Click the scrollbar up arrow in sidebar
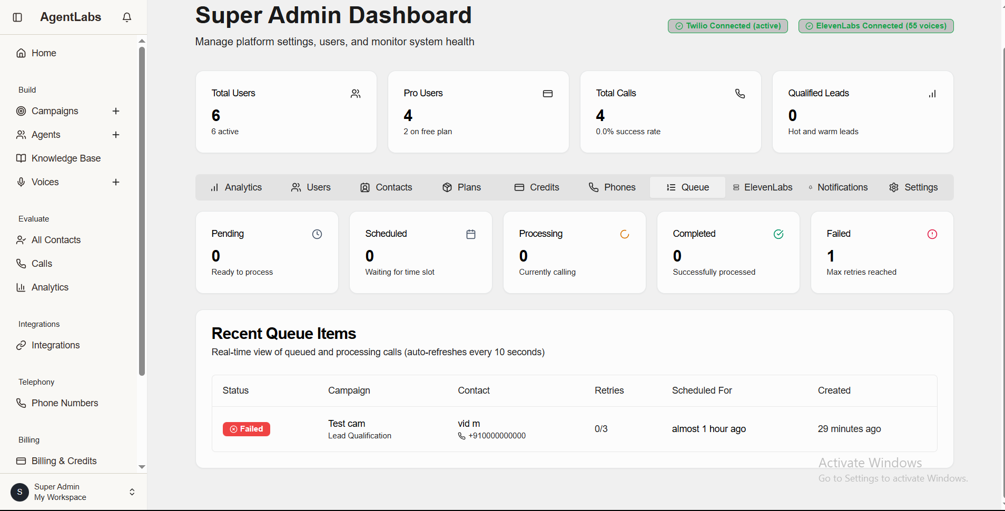 pos(141,41)
